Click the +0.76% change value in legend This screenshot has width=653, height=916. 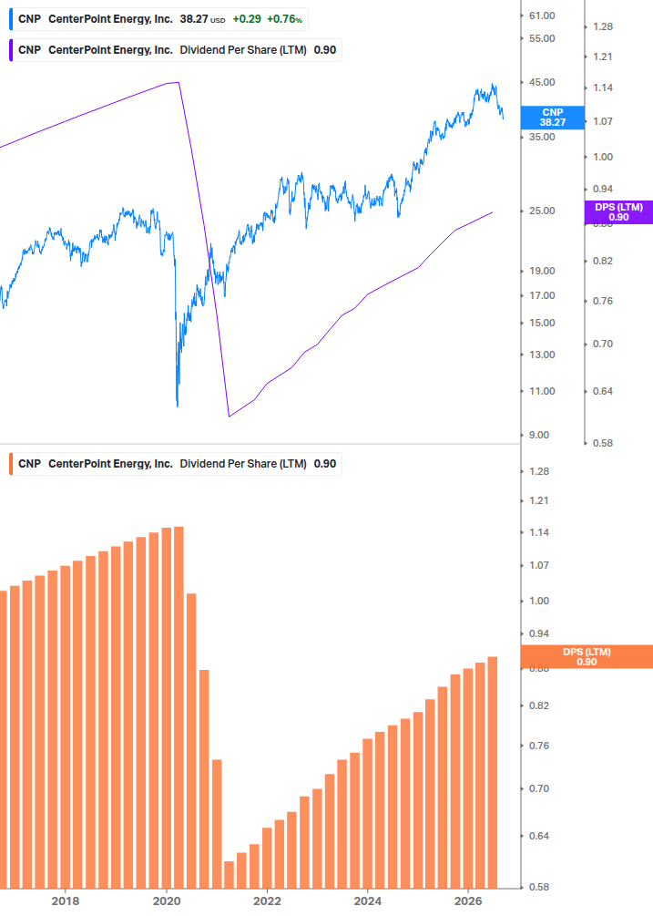284,19
